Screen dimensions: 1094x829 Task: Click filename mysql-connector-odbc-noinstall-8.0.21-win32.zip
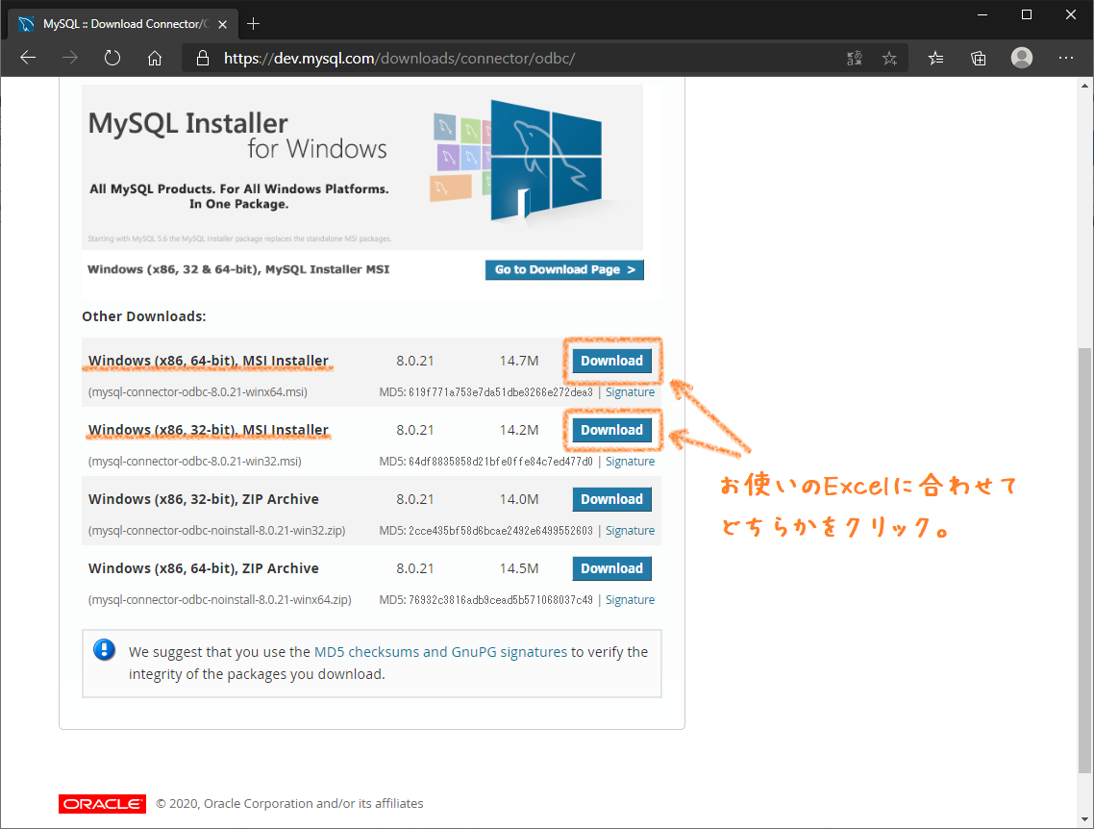[x=216, y=530]
